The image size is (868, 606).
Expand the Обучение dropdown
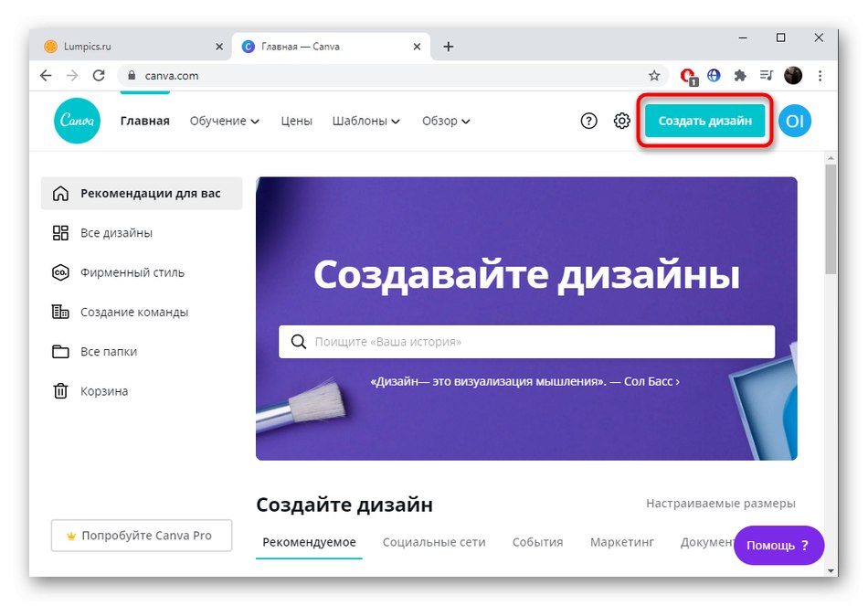[x=225, y=120]
